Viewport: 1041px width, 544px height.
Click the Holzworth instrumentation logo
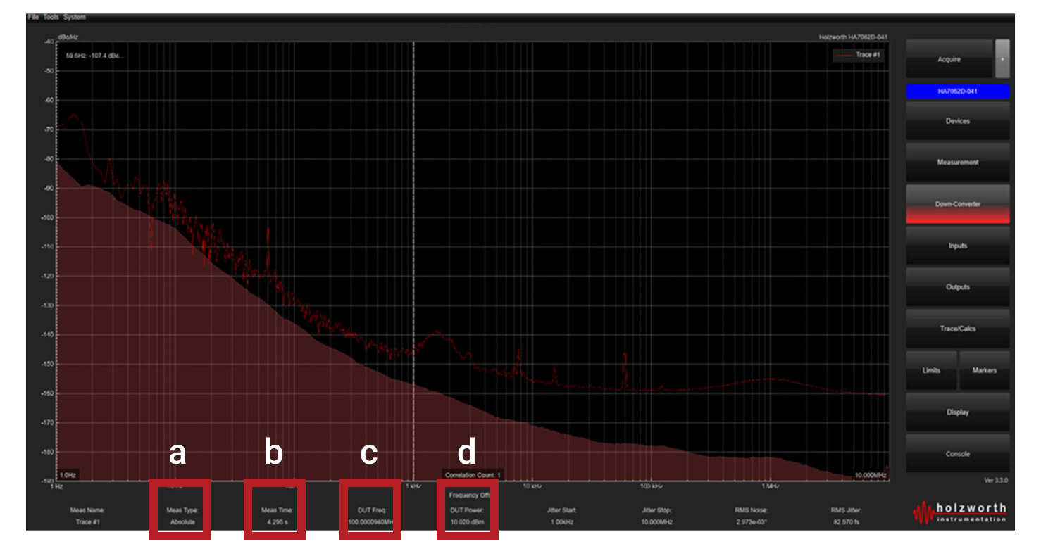click(959, 512)
